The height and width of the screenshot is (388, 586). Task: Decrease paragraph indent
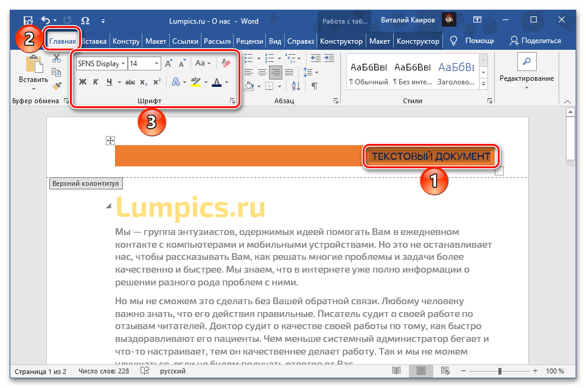tap(316, 58)
